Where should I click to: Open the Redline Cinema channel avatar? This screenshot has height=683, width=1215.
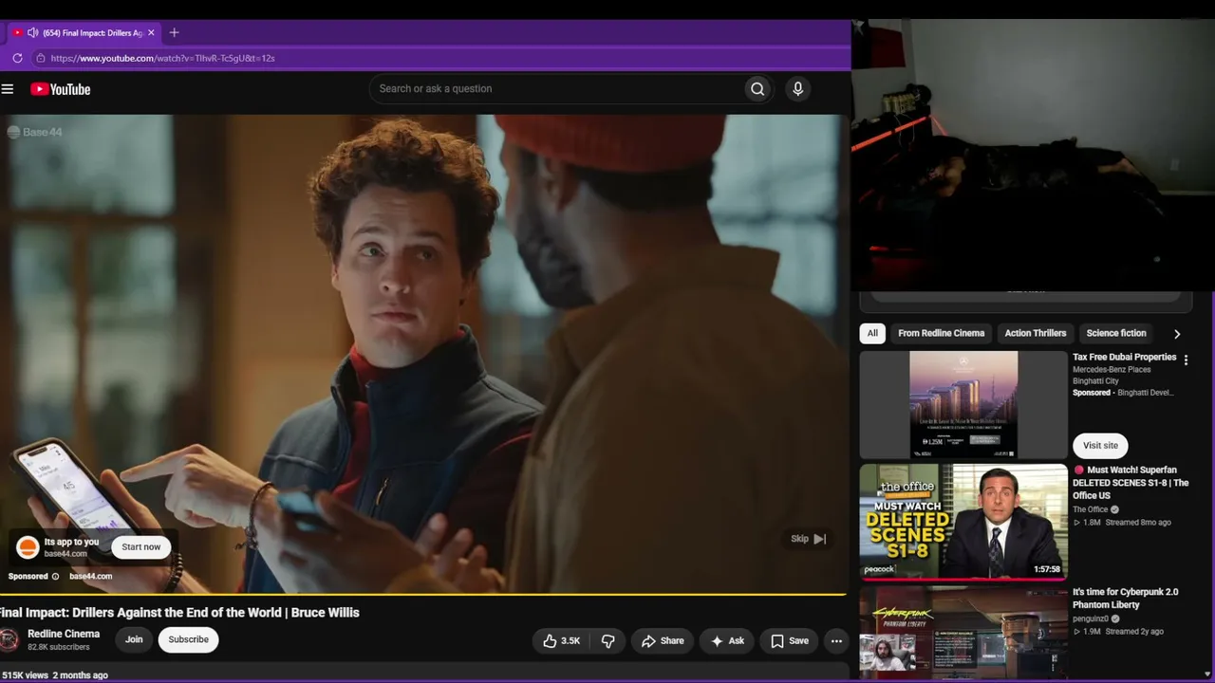point(9,640)
